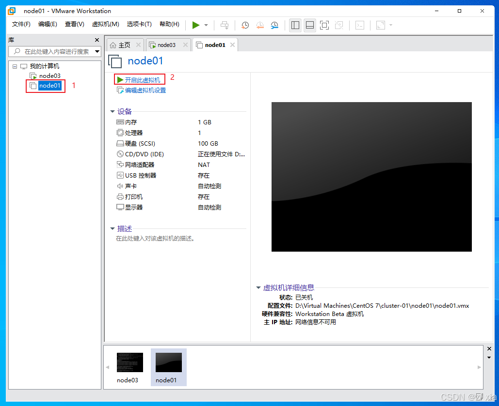The width and height of the screenshot is (499, 406).
Task: Collapse the 设备 section
Action: point(113,111)
